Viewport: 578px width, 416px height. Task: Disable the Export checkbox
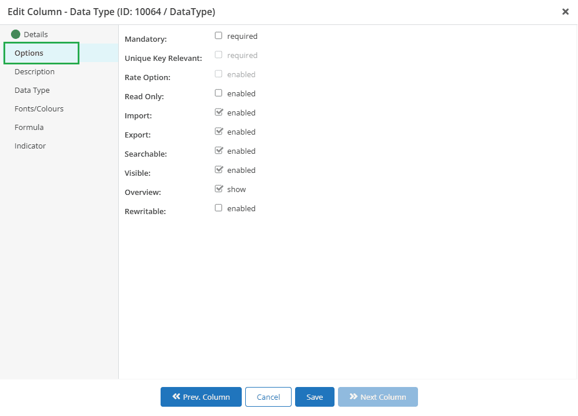pos(219,131)
